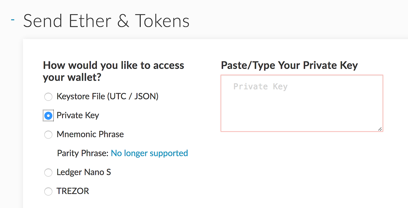Viewport: 408px width, 208px height.
Task: Open the No longer supported link
Action: (x=149, y=153)
